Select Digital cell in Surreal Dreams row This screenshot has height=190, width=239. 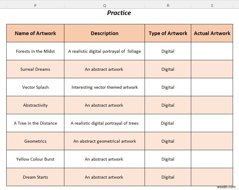click(x=168, y=69)
